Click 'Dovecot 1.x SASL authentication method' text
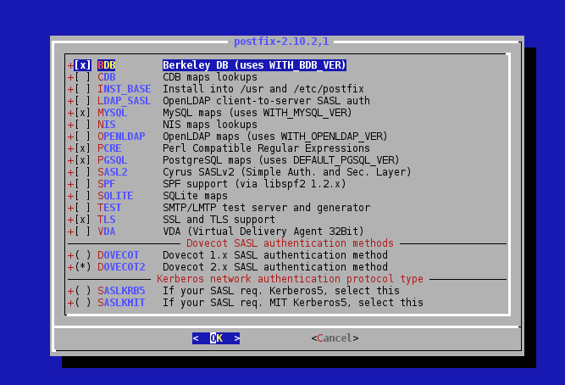This screenshot has height=385, width=565. (275, 255)
